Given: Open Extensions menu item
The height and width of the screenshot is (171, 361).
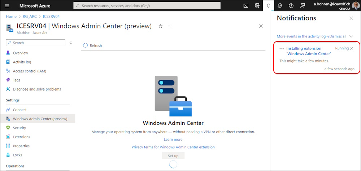Looking at the screenshot, I should click(21, 137).
